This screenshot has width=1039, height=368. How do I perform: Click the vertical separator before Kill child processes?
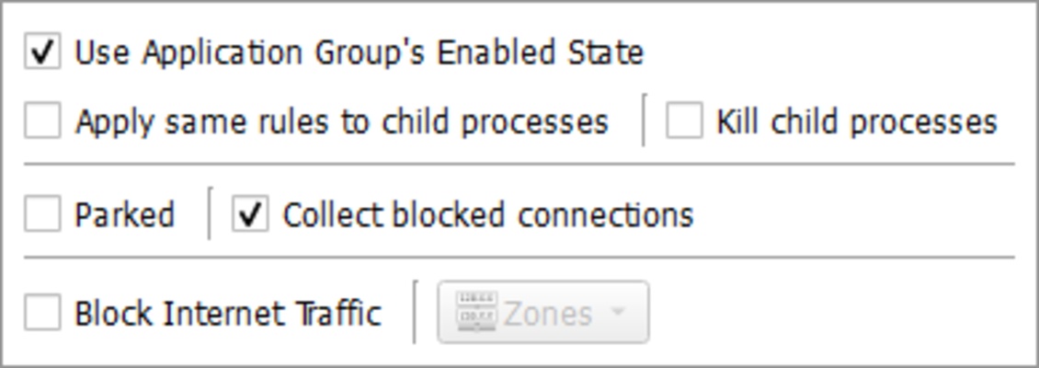(x=644, y=120)
